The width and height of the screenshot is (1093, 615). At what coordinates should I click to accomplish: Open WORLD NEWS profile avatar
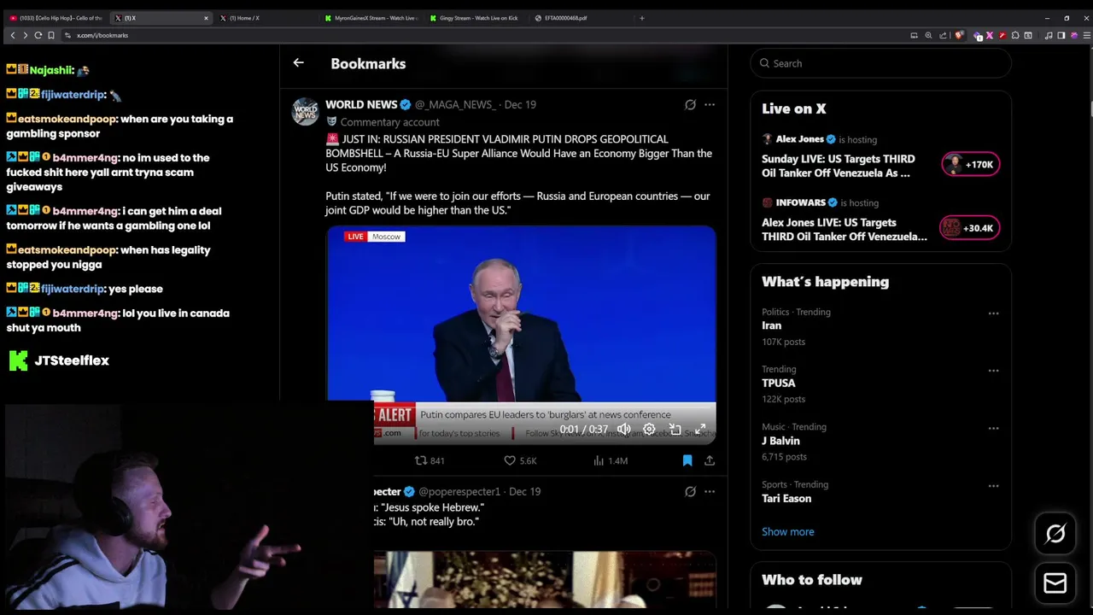[306, 112]
